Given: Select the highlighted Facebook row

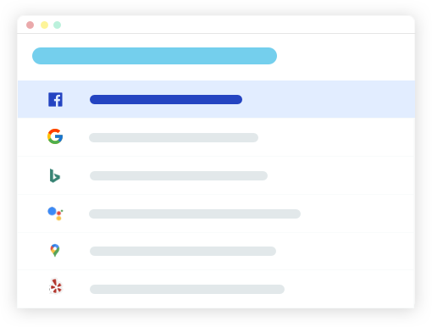Looking at the screenshot, I should pyautogui.click(x=216, y=99).
